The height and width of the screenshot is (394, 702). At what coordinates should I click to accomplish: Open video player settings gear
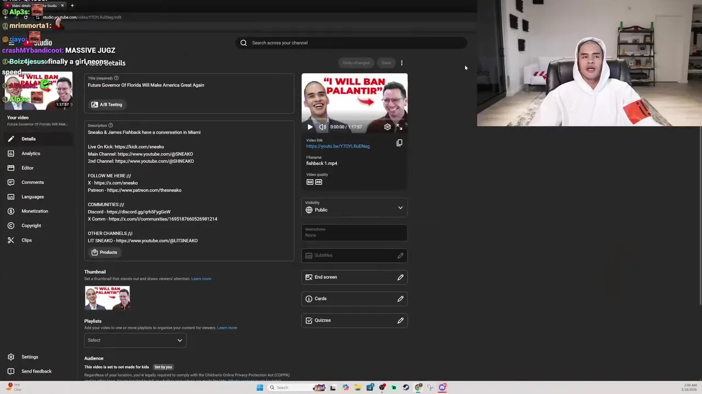[387, 127]
